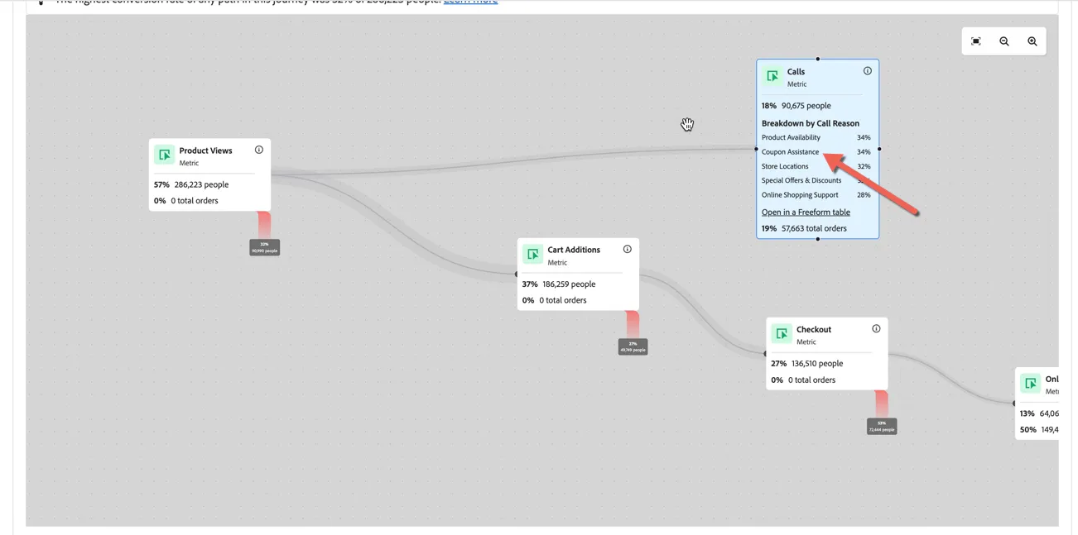Viewport: 1078px width, 535px height.
Task: Click the left connector dot of Checkout node
Action: [765, 354]
